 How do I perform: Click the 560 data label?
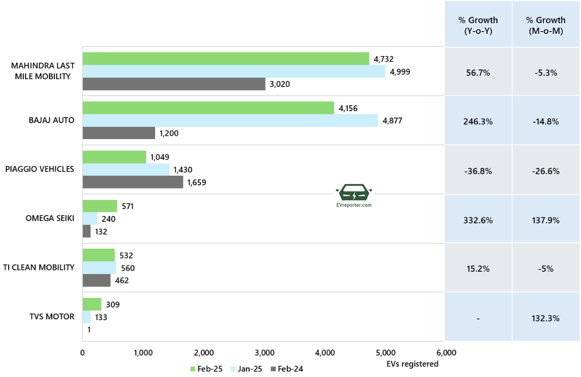coord(128,268)
